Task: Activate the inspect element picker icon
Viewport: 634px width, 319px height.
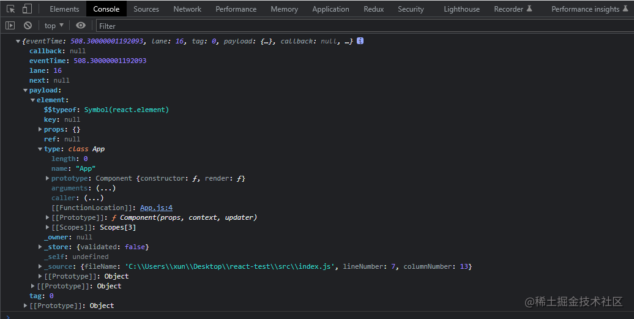Action: (x=11, y=9)
